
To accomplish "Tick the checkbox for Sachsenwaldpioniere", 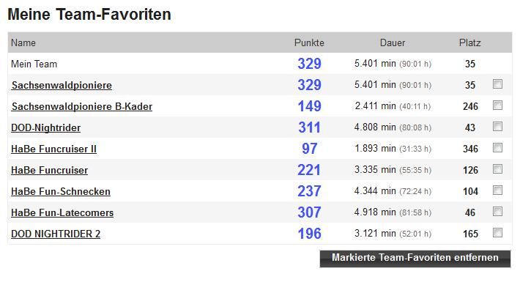I will point(498,84).
